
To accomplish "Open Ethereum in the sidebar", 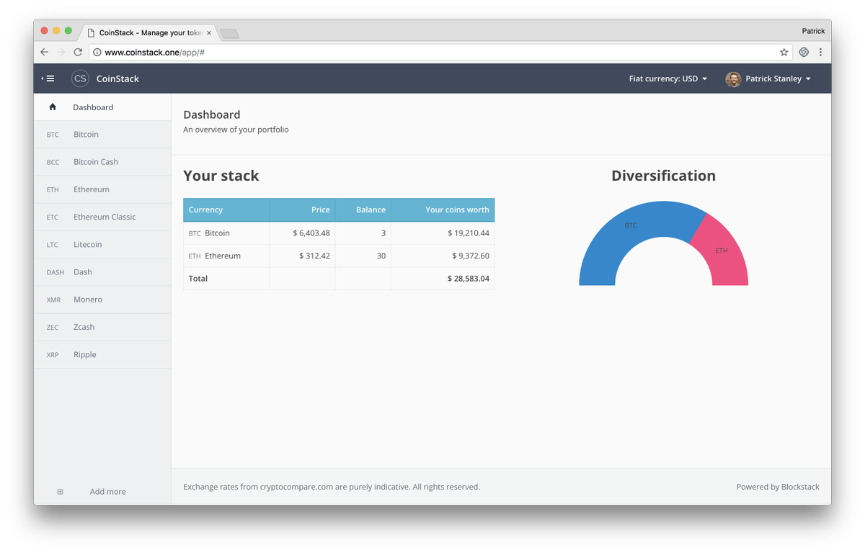I will 102,189.
